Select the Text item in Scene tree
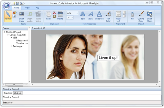 pos(15,38)
